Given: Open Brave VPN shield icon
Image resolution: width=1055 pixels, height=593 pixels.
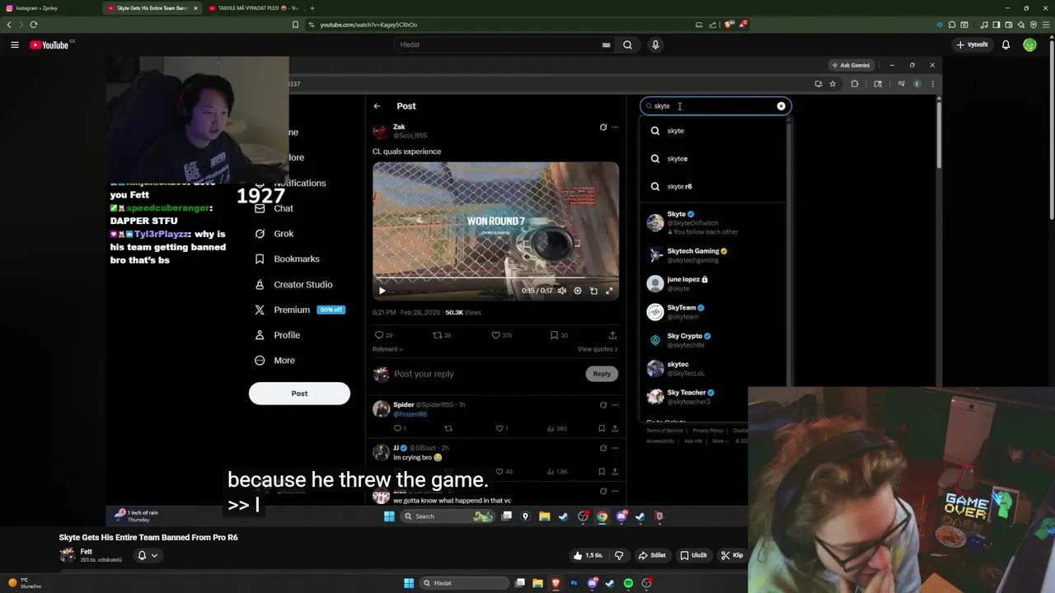Looking at the screenshot, I should pos(1033,25).
